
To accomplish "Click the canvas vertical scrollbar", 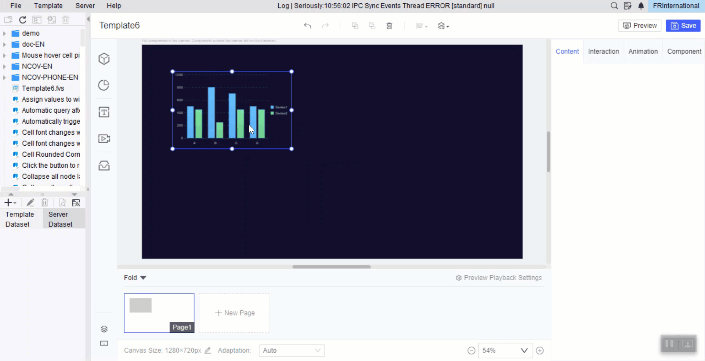I will click(548, 152).
